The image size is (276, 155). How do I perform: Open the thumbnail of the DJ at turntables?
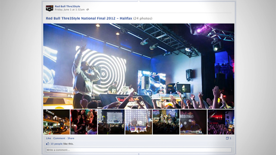click(194, 122)
